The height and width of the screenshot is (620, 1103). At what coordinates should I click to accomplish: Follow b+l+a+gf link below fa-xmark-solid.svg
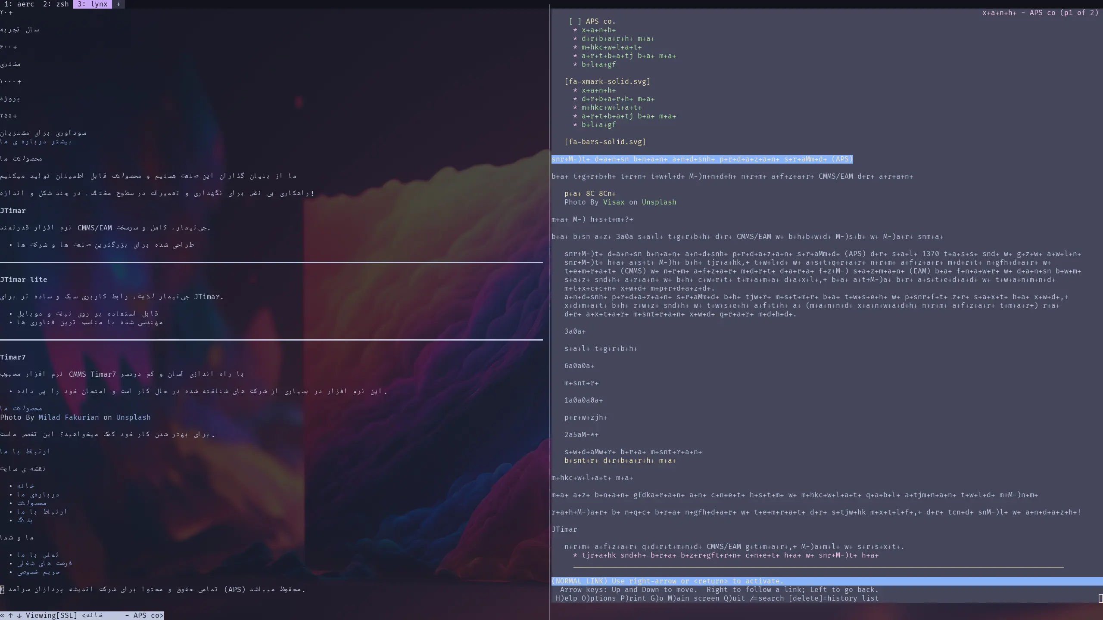(599, 124)
